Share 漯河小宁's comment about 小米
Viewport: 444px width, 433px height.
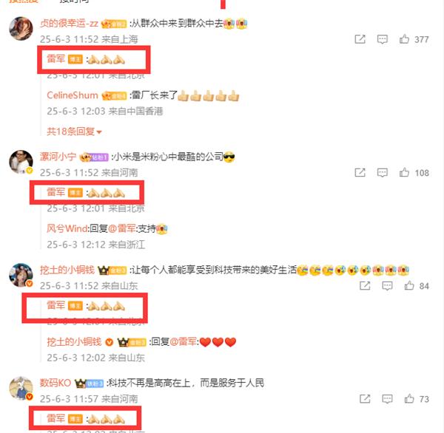(x=360, y=172)
